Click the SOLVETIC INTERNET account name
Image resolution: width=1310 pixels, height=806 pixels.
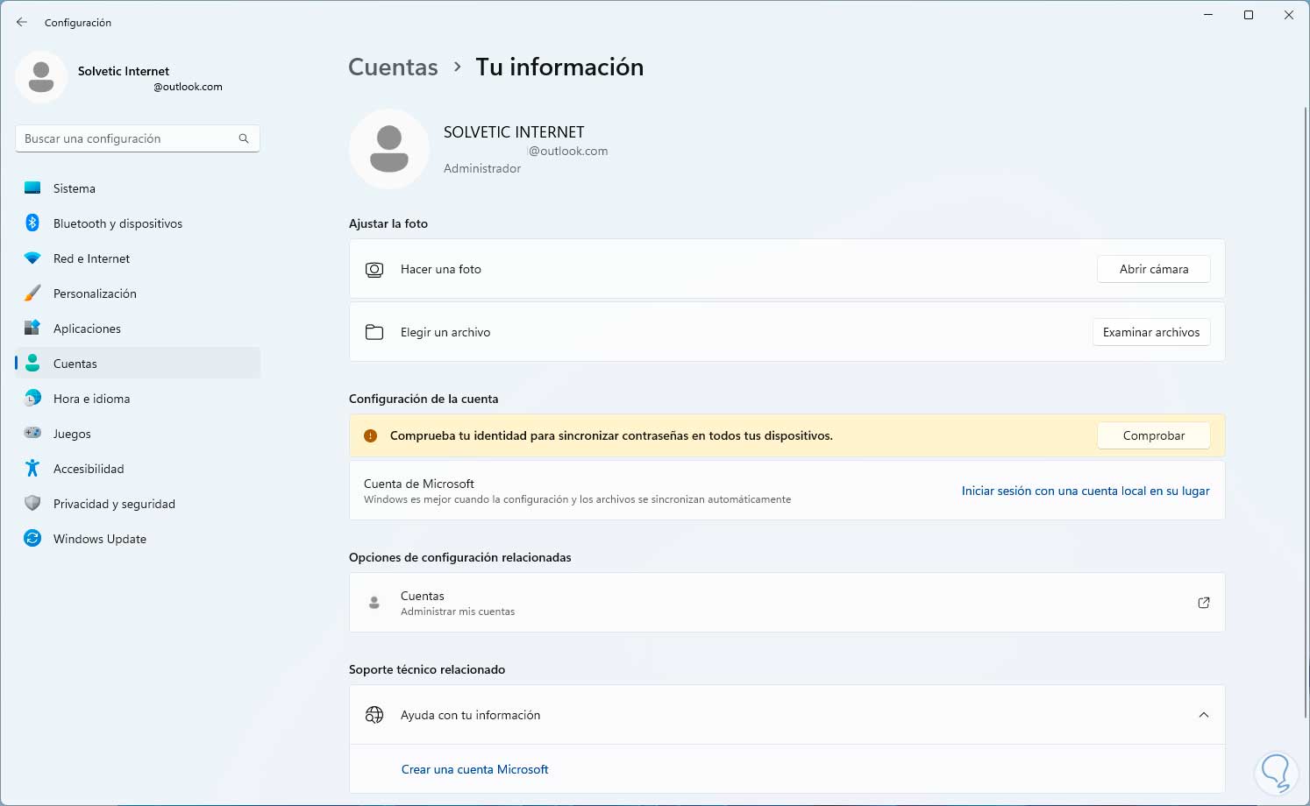(514, 132)
